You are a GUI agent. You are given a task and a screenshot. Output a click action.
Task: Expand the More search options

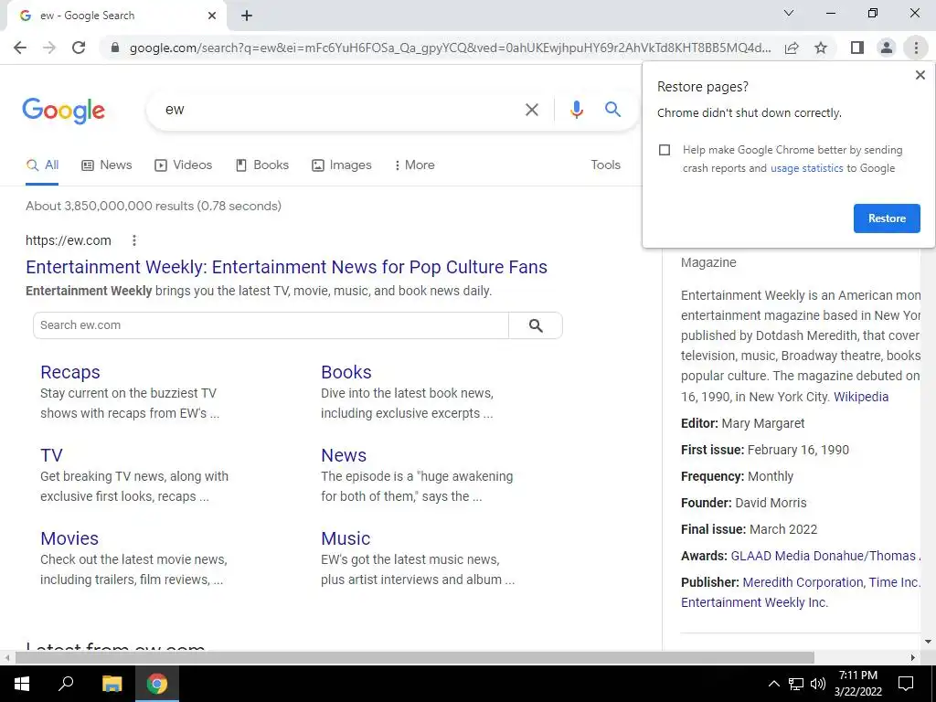pos(414,165)
